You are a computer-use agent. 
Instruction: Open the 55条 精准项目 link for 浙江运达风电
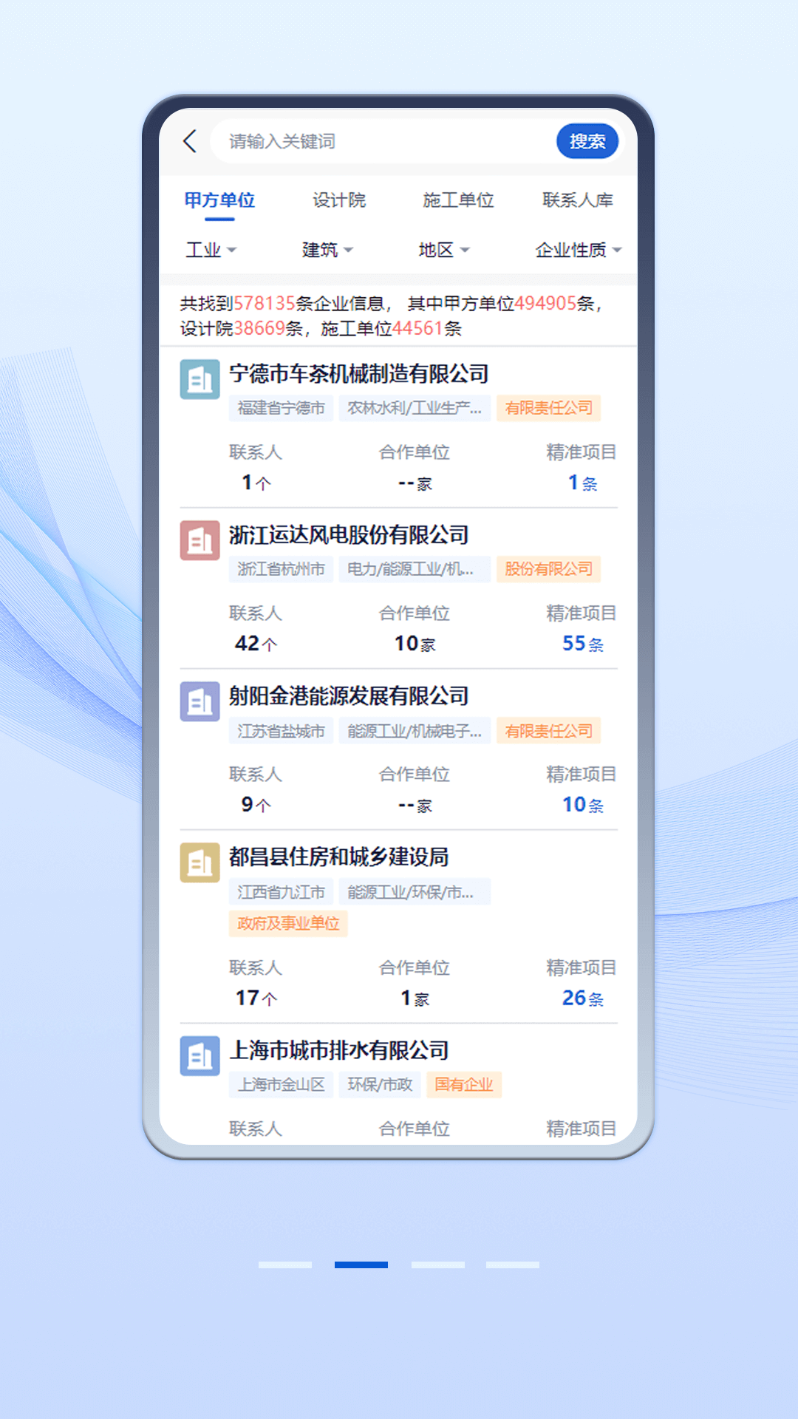point(582,644)
